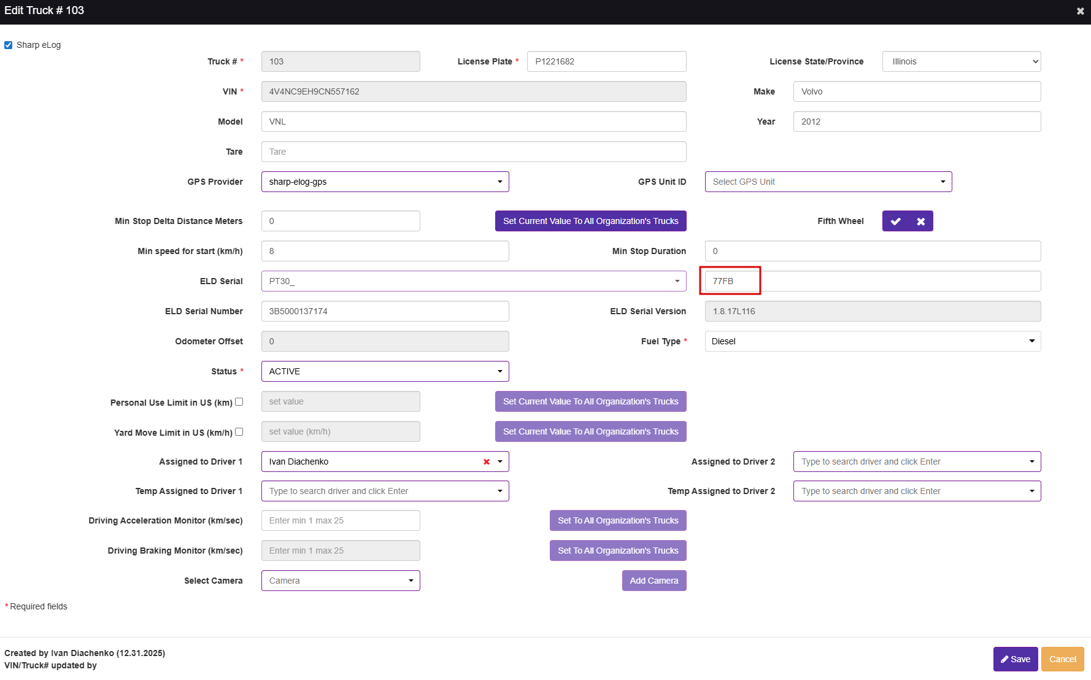
Task: Apply Min Stop Delta to all organization's trucks
Action: 590,222
